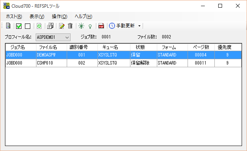Screen dimensions: 247x151
Task: Click the bright green lightbulb icon
Action: pos(81,26)
